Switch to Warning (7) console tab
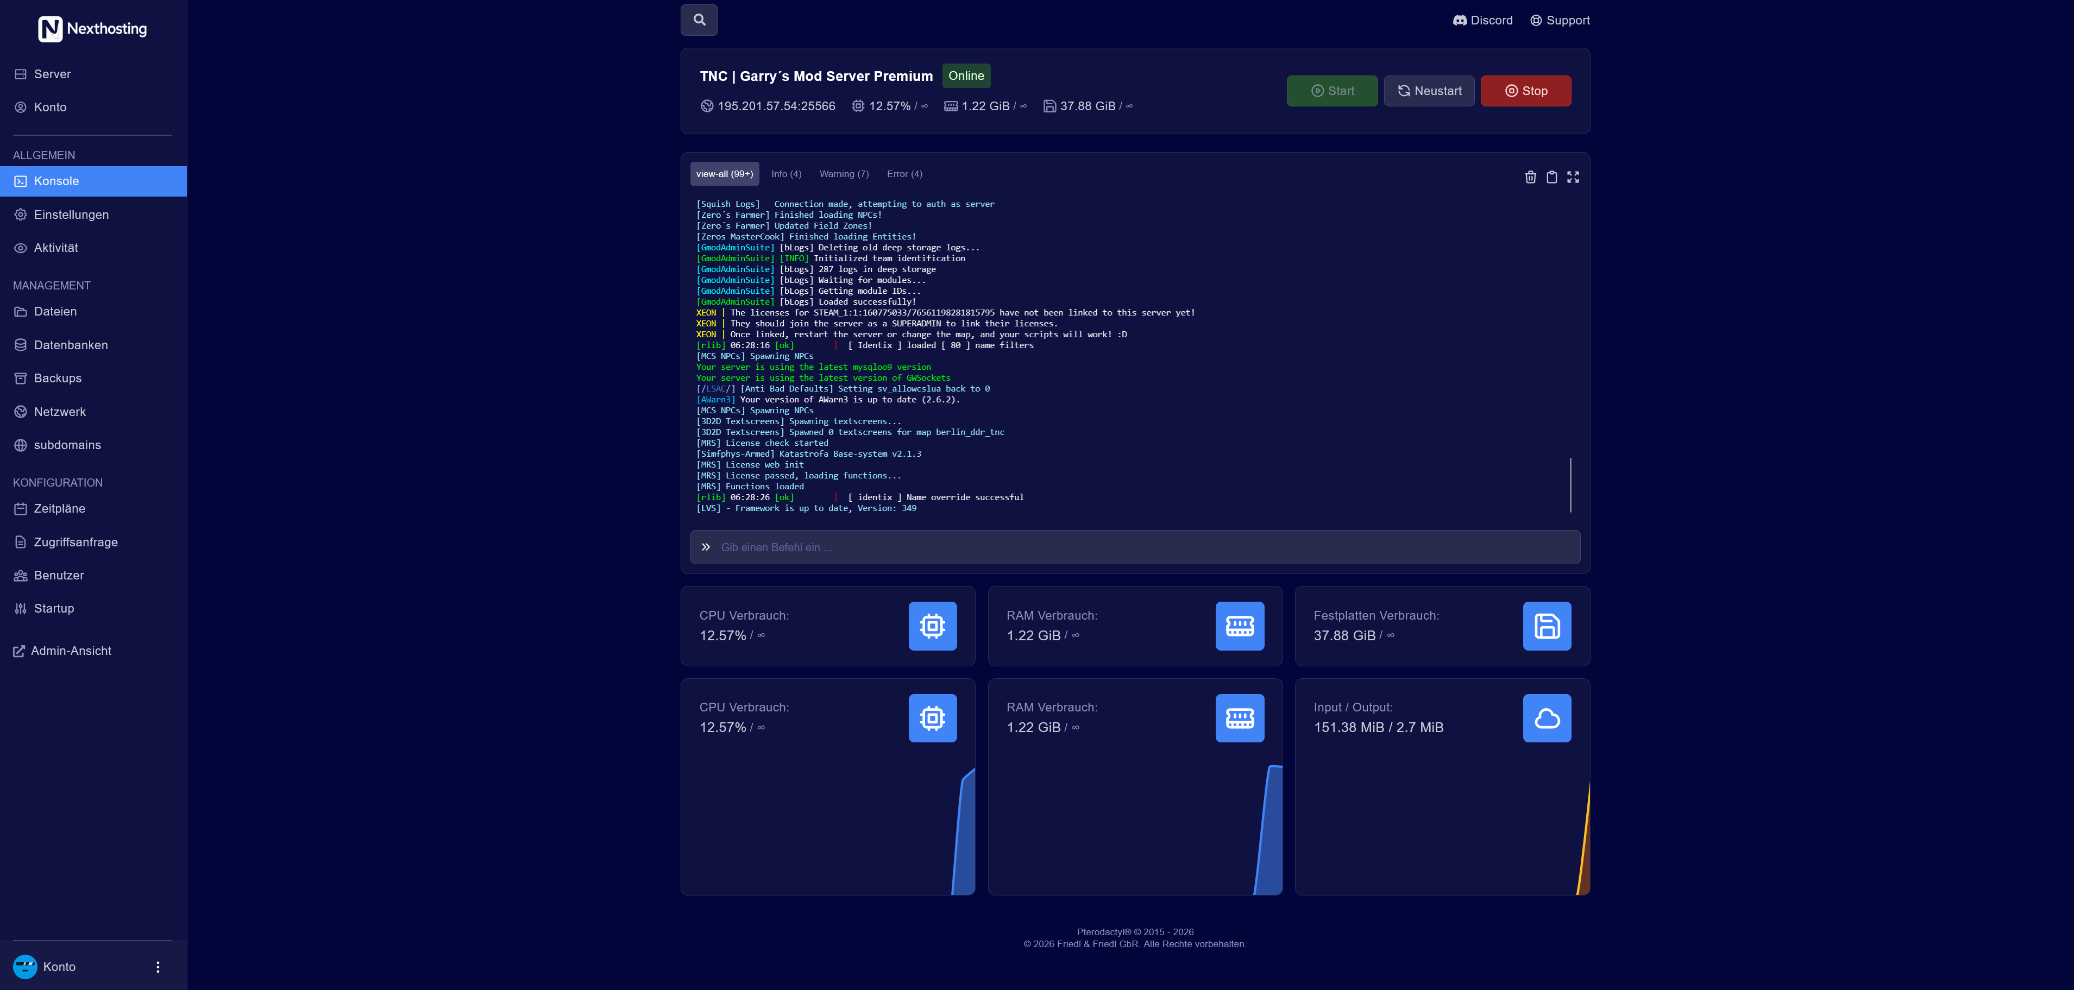 click(844, 174)
